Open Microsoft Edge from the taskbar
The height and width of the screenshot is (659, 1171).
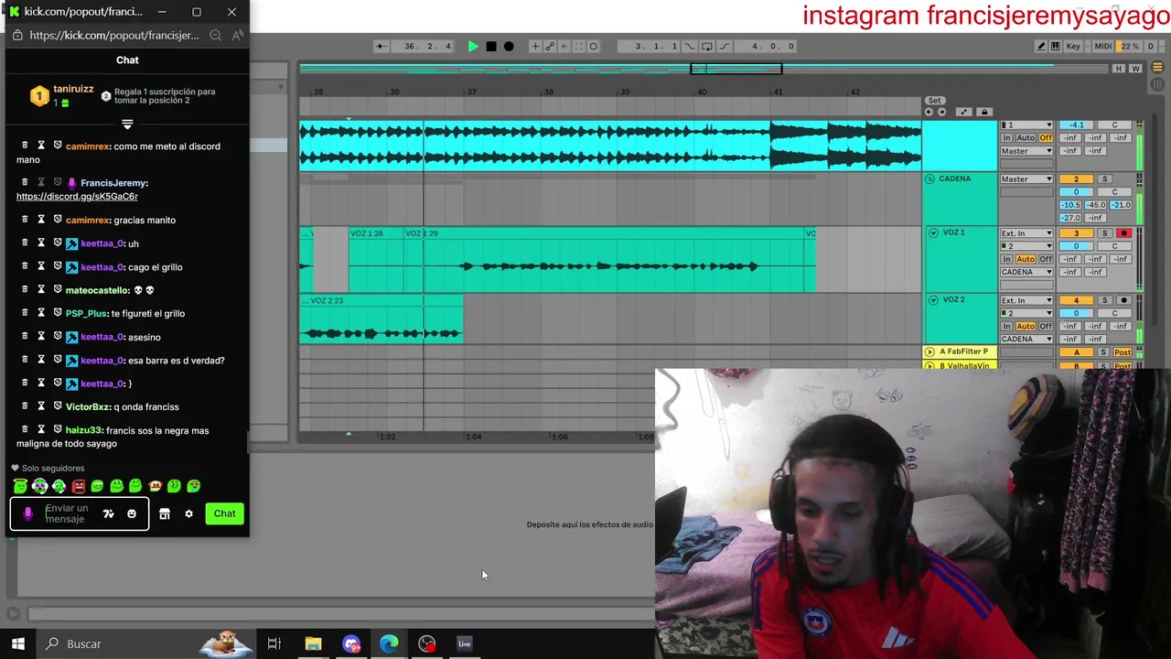pyautogui.click(x=389, y=643)
